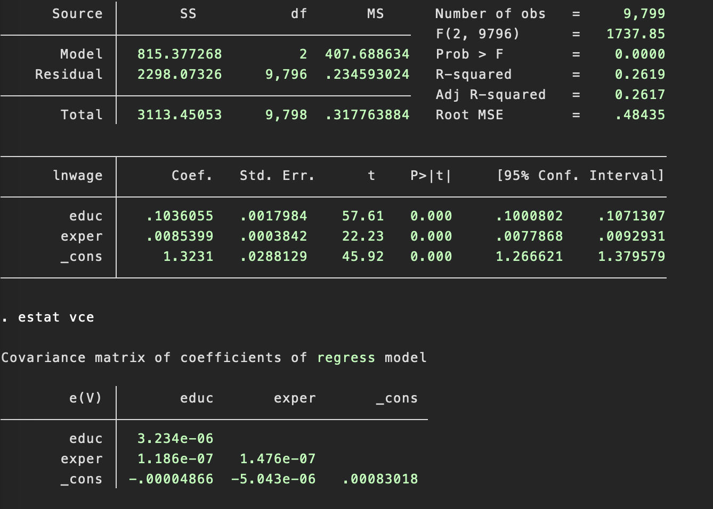Select the Std. Err. column header

click(277, 176)
